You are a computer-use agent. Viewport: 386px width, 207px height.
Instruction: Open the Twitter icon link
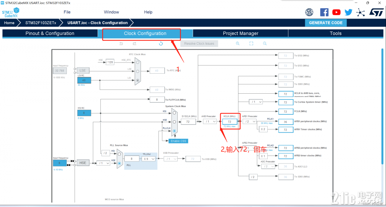(x=348, y=12)
